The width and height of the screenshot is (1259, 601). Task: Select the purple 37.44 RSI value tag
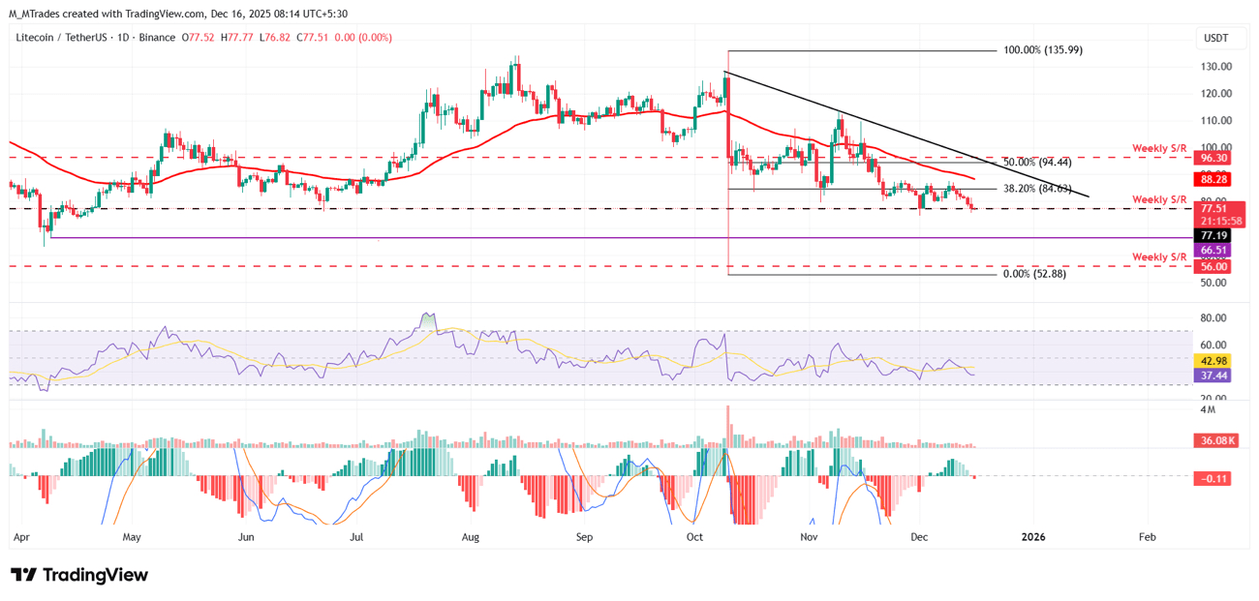pyautogui.click(x=1214, y=376)
